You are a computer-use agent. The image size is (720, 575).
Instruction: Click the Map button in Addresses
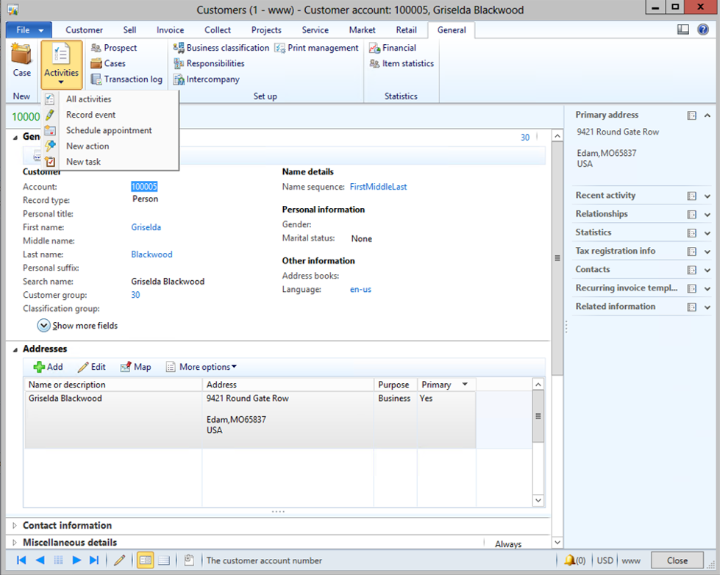click(135, 367)
